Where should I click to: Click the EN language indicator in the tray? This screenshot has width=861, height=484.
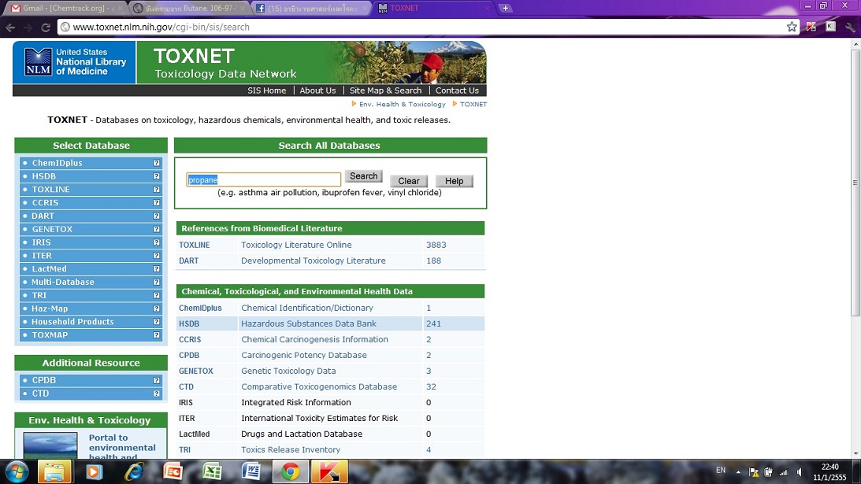point(721,471)
